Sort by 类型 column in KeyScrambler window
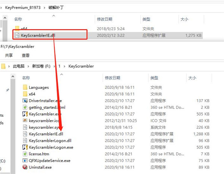Screen dimensions: 224x174 [x=154, y=78]
